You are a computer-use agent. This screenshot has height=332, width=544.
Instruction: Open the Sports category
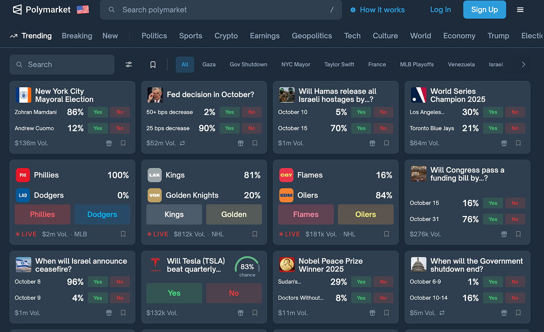click(x=190, y=36)
